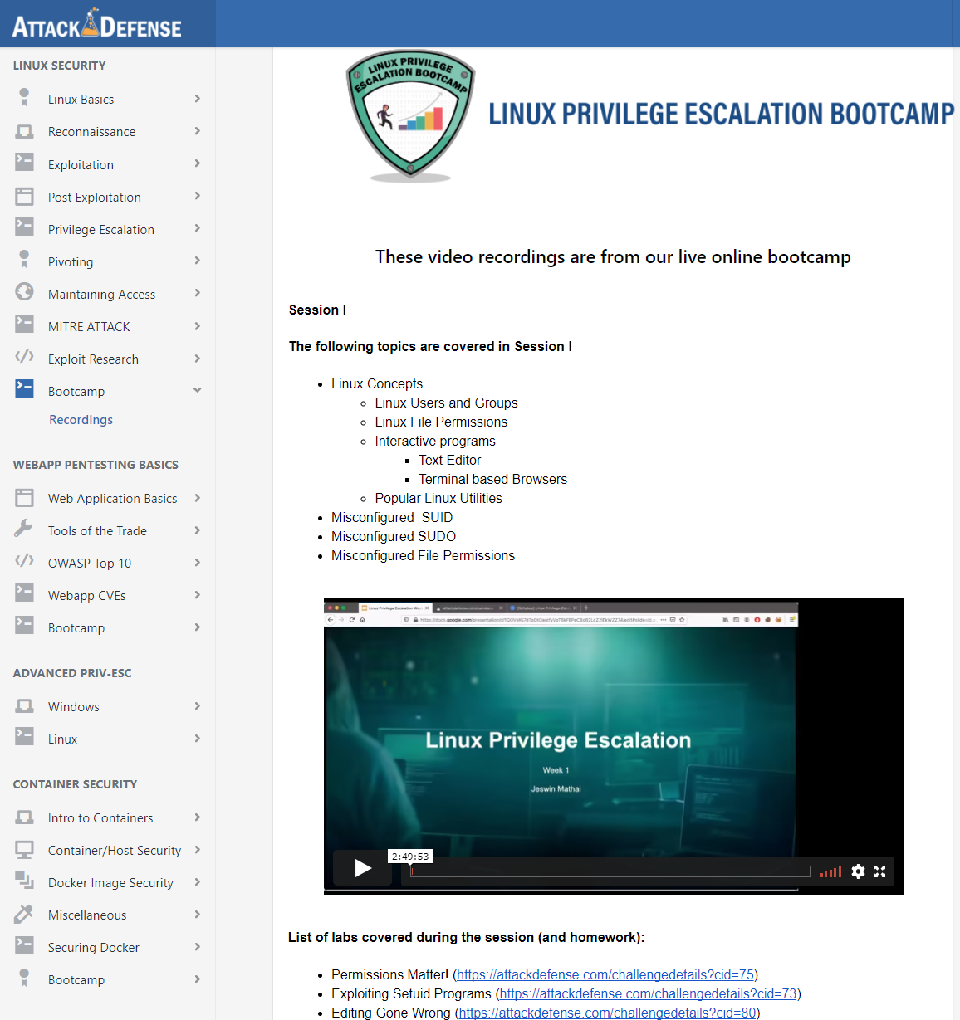Expand the OWASP Top 10 chevron
Image resolution: width=960 pixels, height=1020 pixels.
[x=198, y=563]
